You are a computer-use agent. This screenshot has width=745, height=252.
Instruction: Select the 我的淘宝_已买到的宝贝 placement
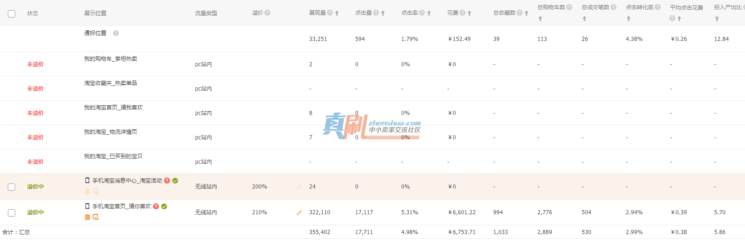point(113,156)
